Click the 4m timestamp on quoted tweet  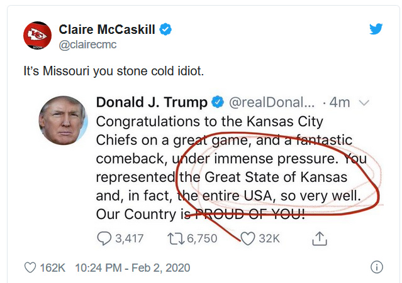pos(340,102)
